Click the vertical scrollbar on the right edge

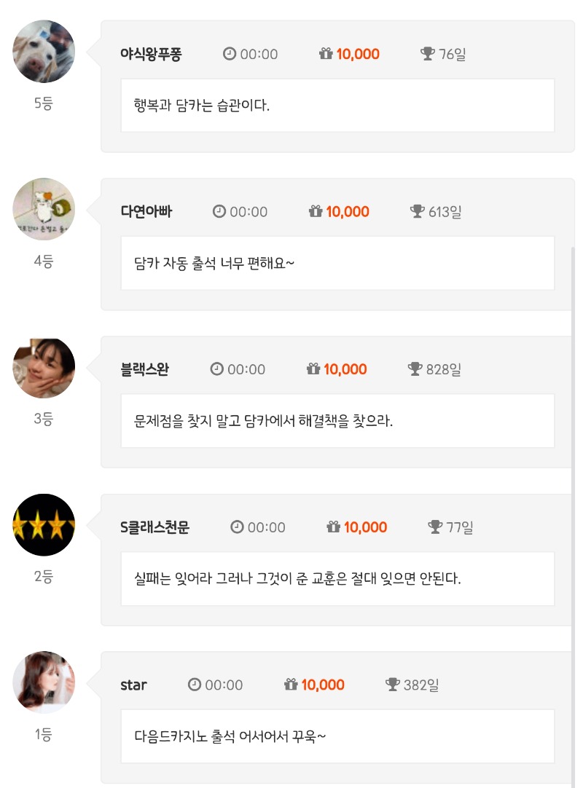[574, 437]
